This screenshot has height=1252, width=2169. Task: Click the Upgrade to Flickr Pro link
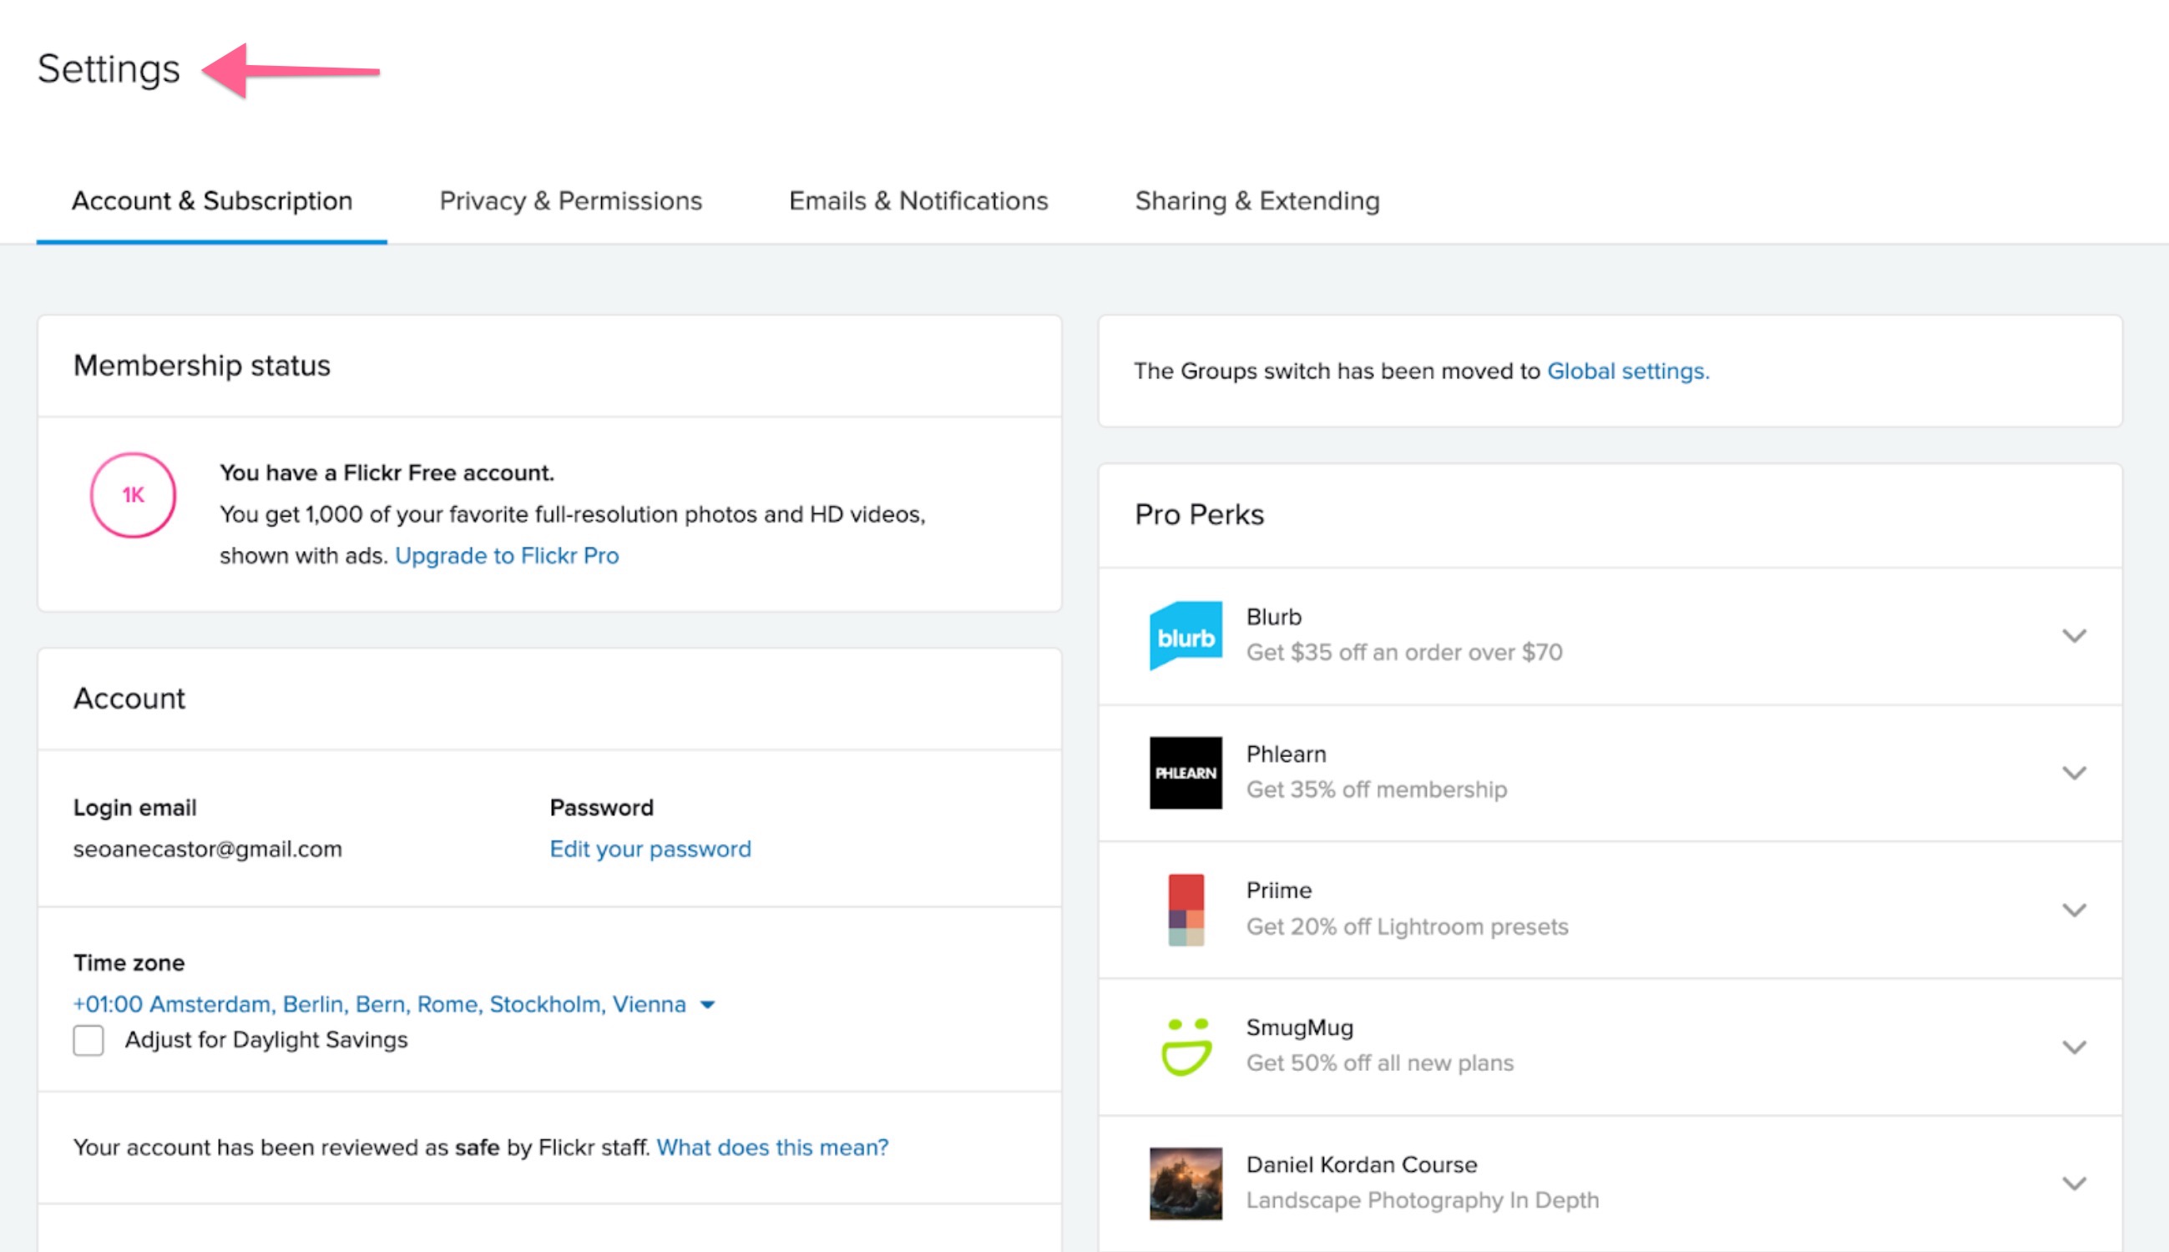pos(507,556)
